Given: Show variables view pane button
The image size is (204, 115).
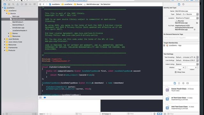Looking at the screenshot, I should pyautogui.click(x=158, y=114).
